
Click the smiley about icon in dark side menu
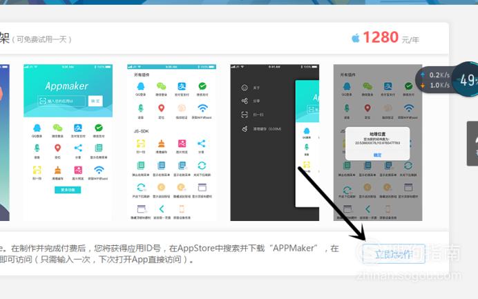[245, 88]
